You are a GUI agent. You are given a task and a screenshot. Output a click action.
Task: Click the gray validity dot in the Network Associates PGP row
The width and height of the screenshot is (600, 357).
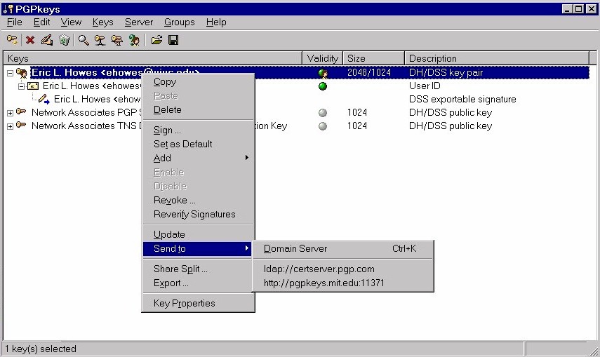coord(323,112)
